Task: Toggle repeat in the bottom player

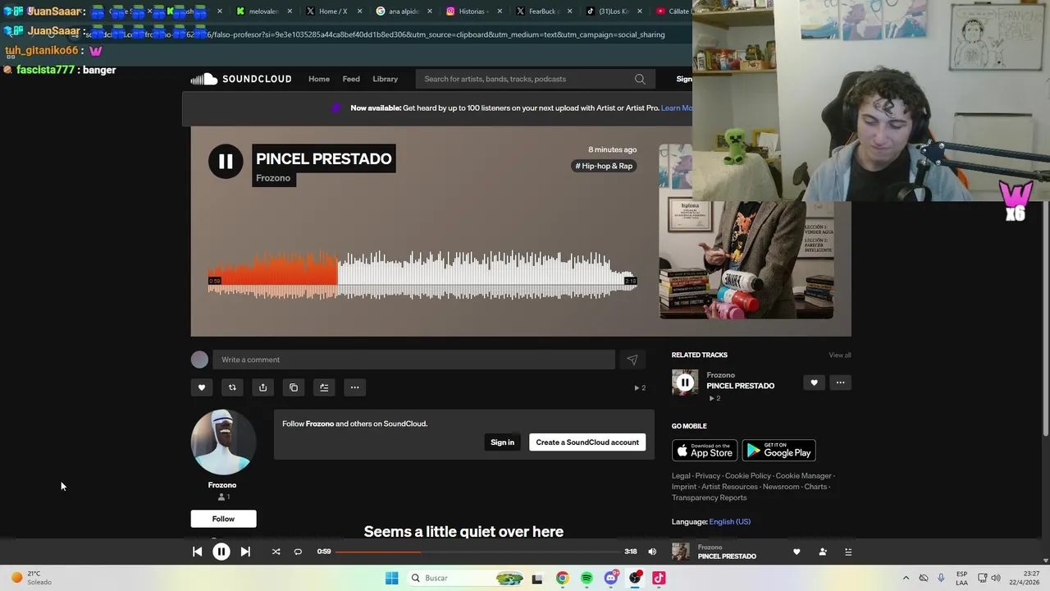Action: pyautogui.click(x=298, y=552)
